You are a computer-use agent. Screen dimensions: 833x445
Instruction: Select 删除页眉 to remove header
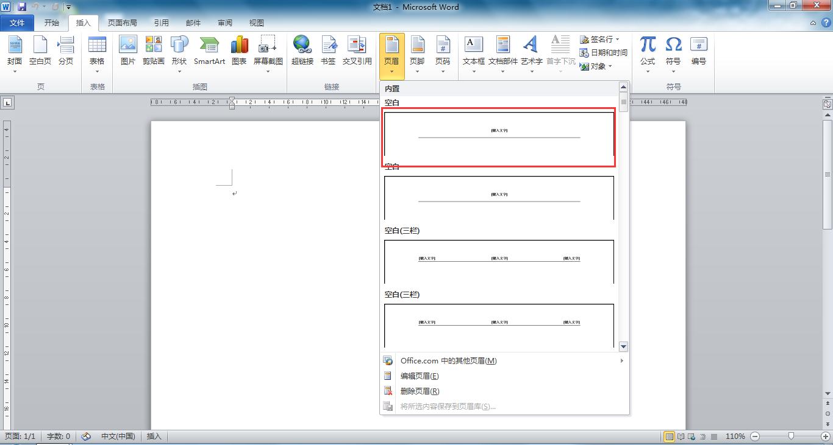pyautogui.click(x=420, y=391)
